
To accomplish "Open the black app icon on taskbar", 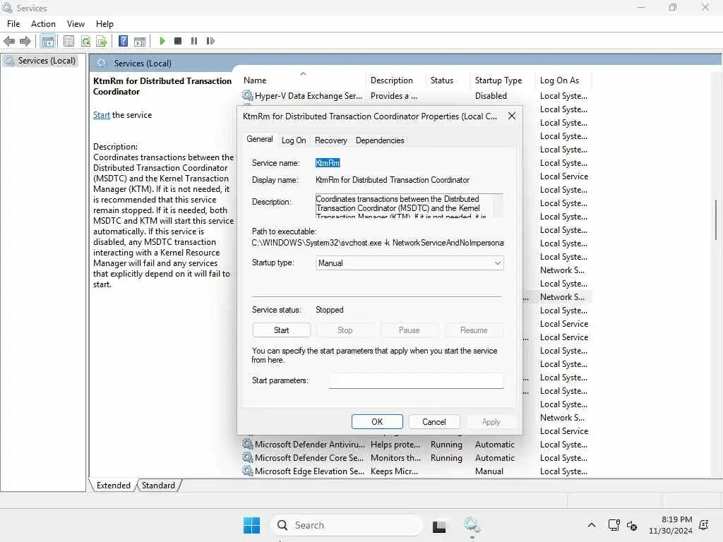I will tap(439, 526).
